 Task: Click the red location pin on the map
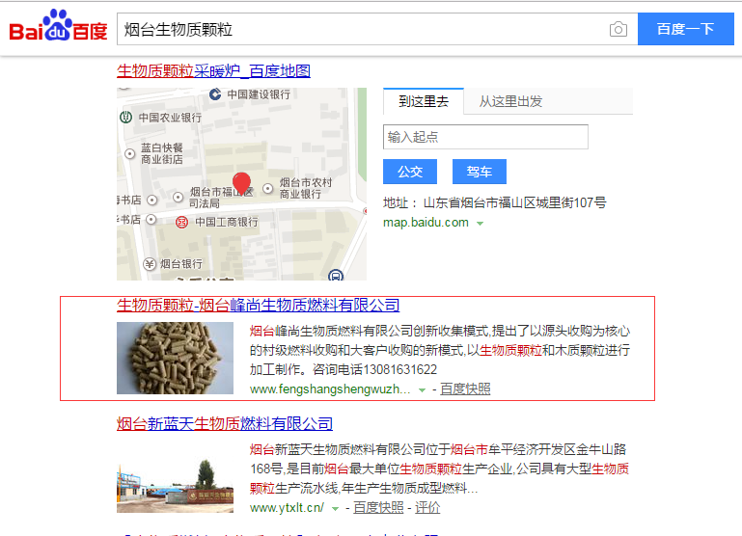(241, 183)
